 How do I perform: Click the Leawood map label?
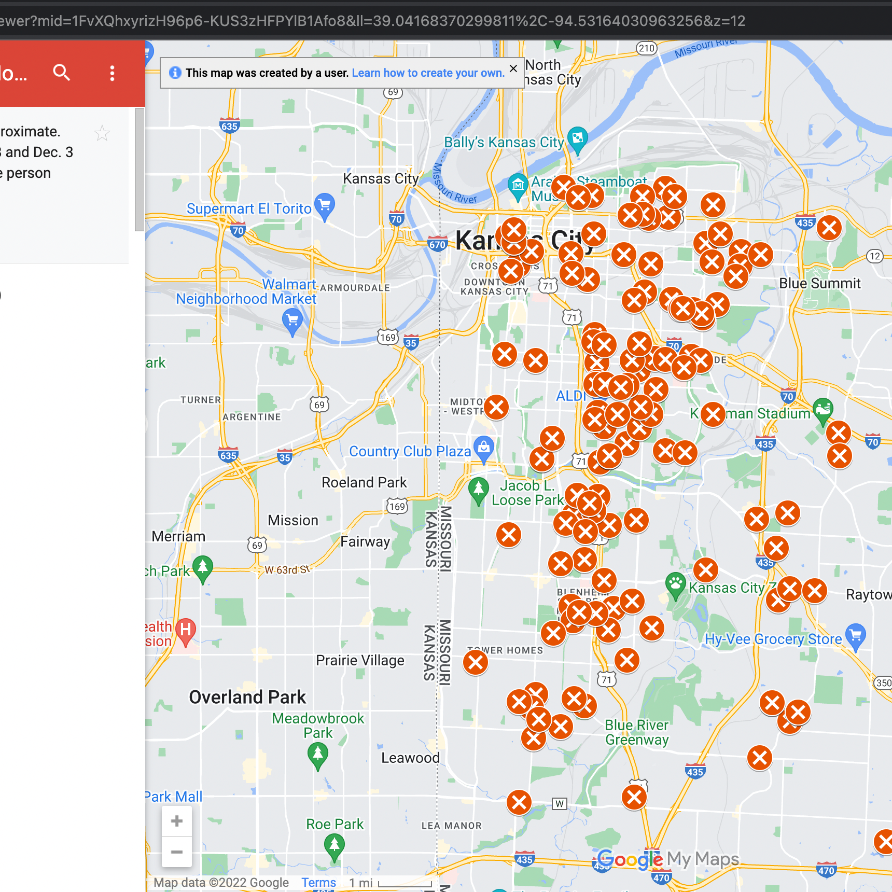[410, 758]
